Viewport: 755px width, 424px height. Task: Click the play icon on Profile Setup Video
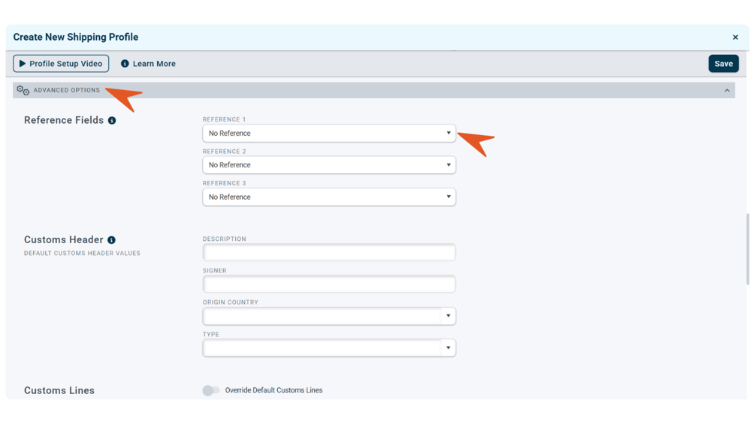[22, 64]
